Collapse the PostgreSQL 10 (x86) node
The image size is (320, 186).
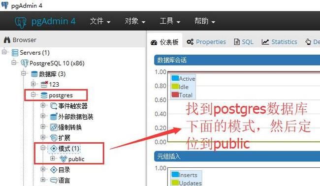pyautogui.click(x=14, y=62)
